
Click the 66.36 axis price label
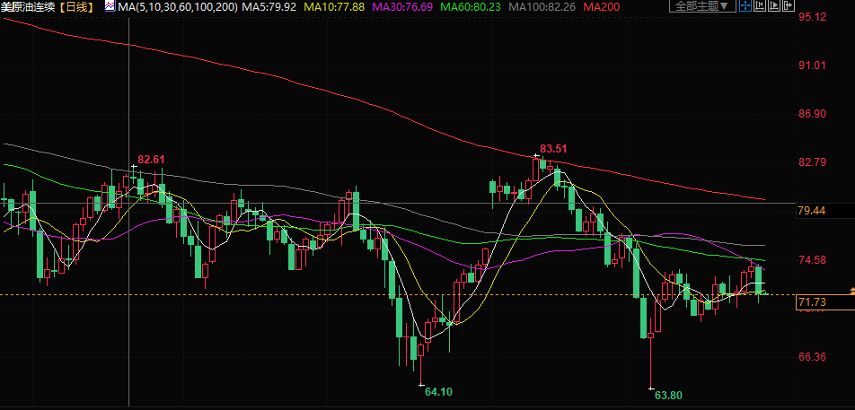click(x=812, y=357)
